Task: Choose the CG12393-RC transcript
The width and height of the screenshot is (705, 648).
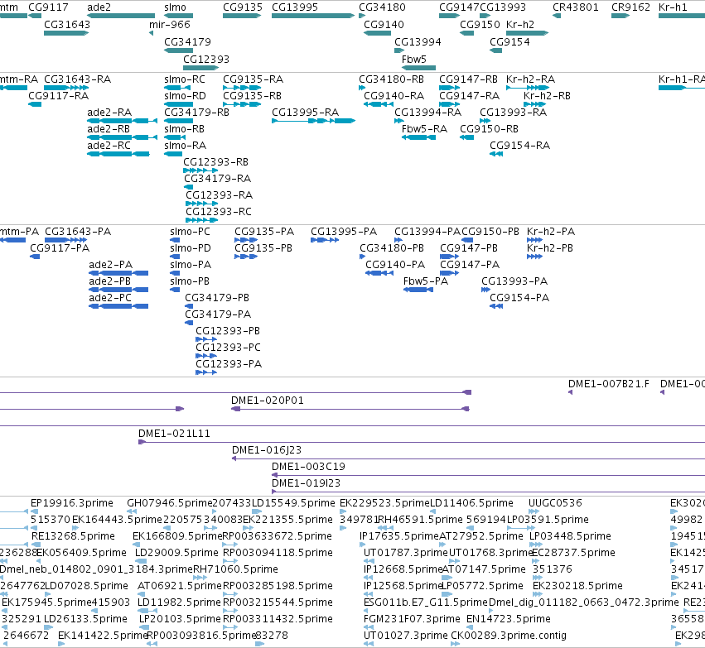Action: 202,220
